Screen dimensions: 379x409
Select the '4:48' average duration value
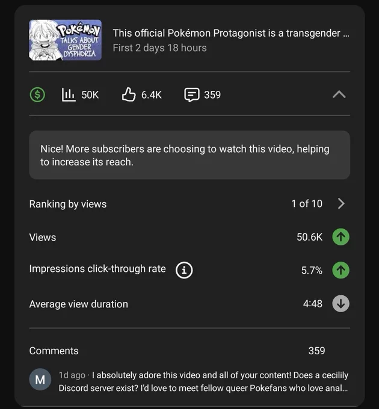coord(313,304)
